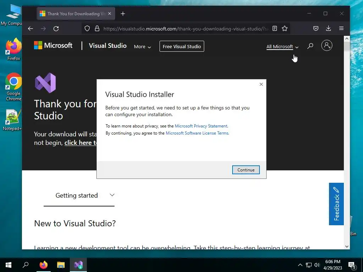Open Microsoft Software License Terms link
Screen dimensions: 363x272
pos(197,133)
